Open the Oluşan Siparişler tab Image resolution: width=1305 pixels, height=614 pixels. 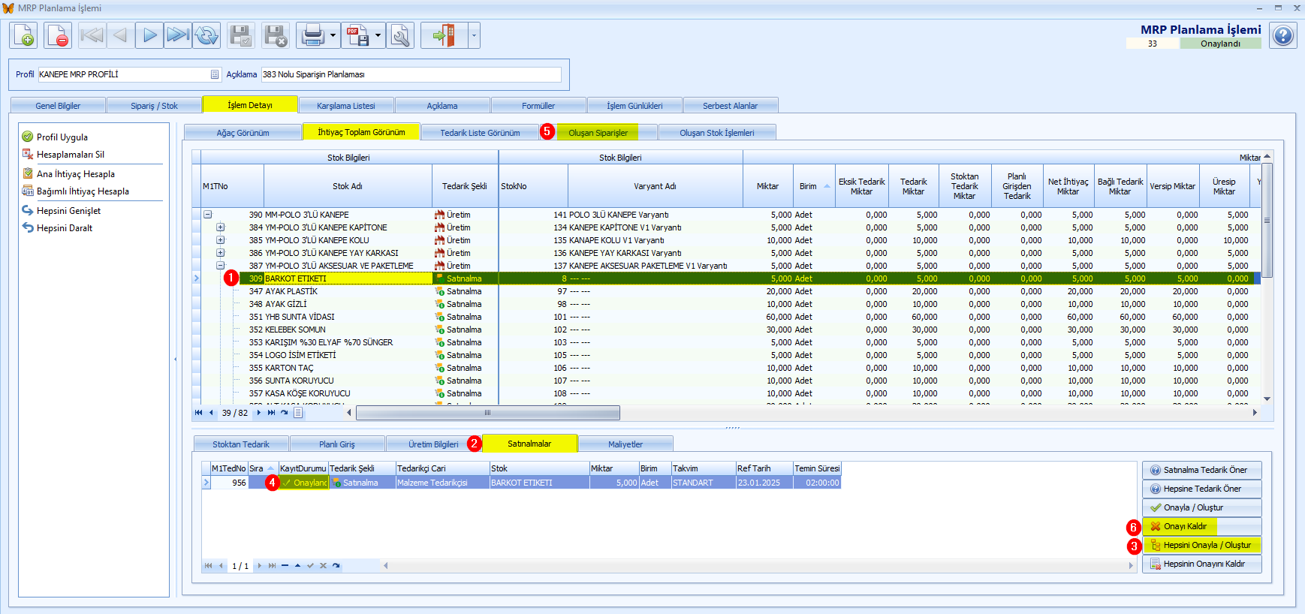point(598,133)
